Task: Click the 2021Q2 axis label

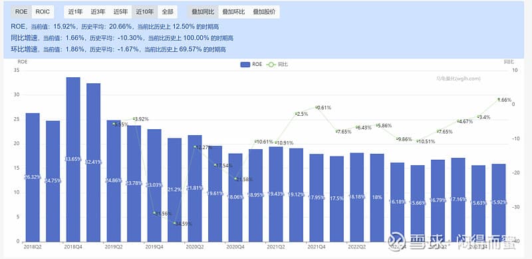Action: pos(276,247)
